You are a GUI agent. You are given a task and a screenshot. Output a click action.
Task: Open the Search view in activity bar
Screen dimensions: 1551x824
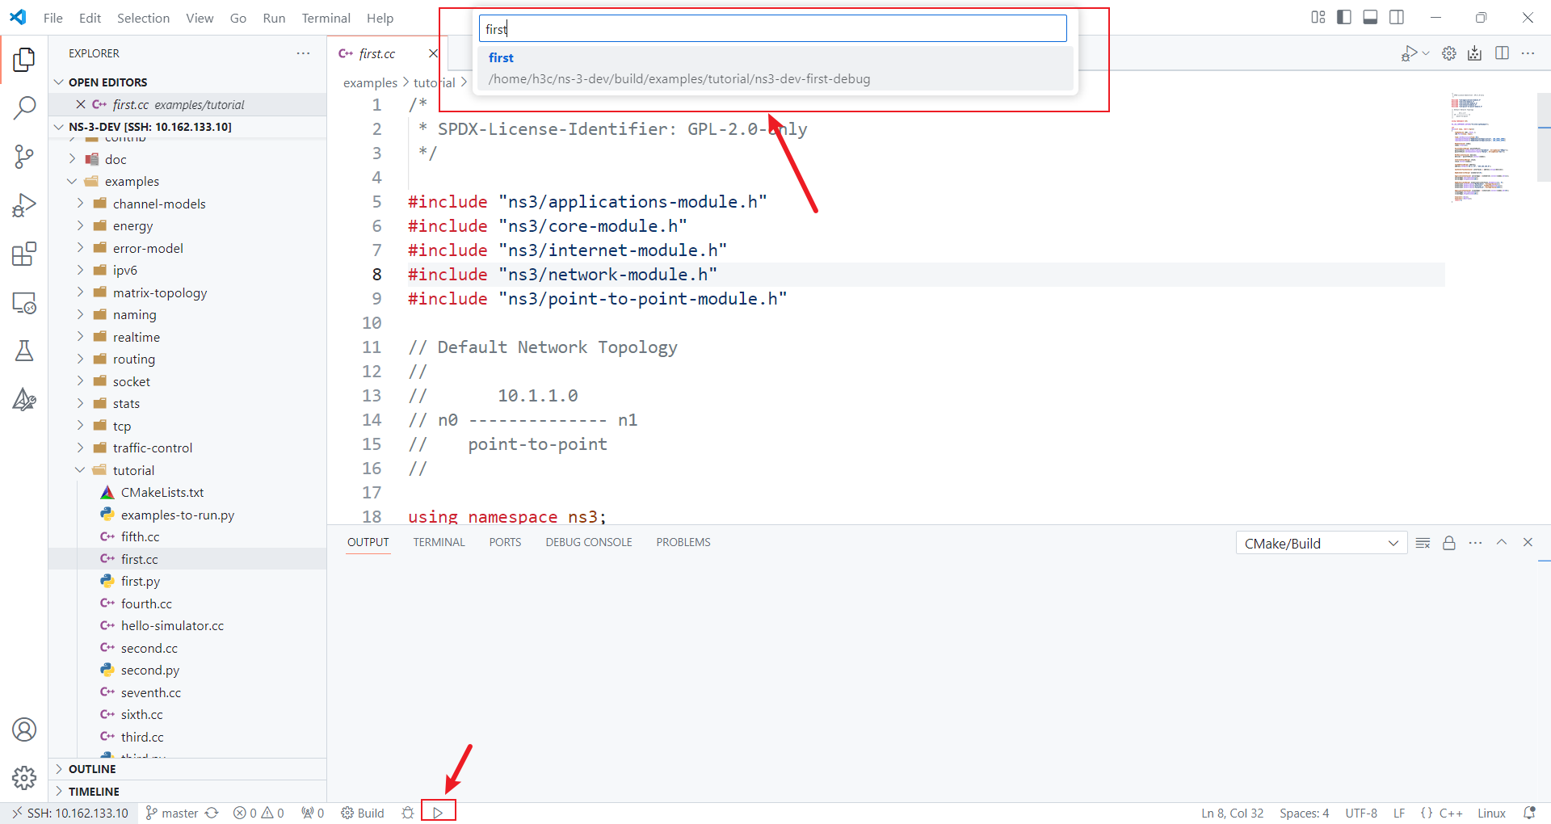pos(24,107)
